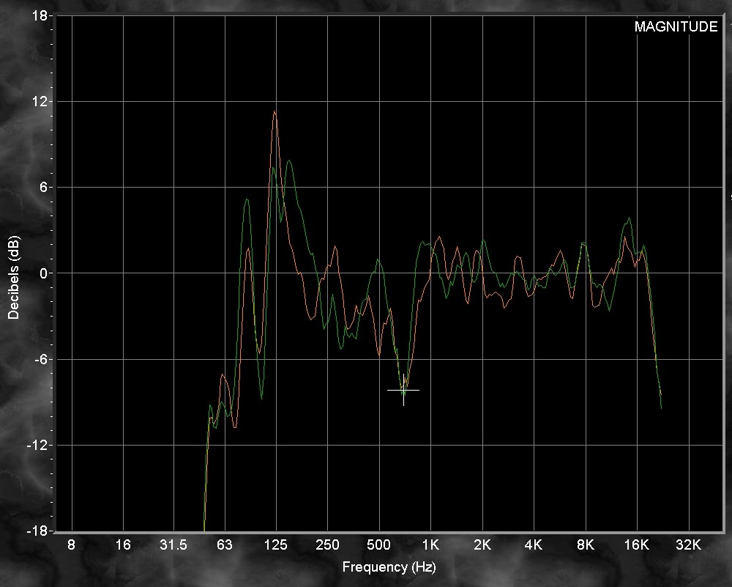
Task: Click the 32K frequency axis label
Action: coord(689,545)
